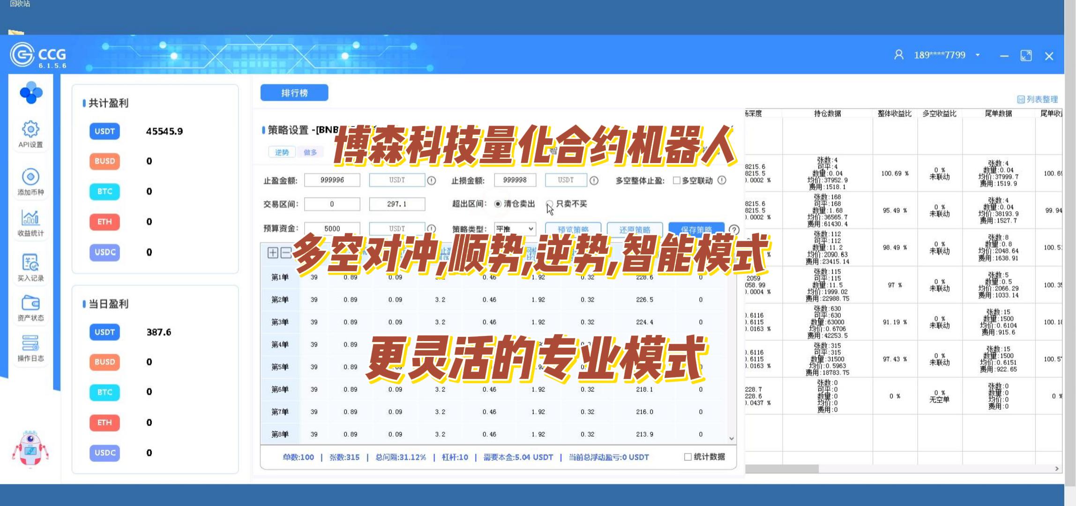This screenshot has height=506, width=1076.
Task: Select the 第1单 row label
Action: click(x=280, y=277)
